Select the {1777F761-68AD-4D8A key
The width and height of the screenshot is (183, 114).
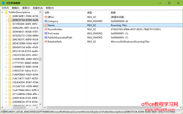pyautogui.click(x=25, y=63)
